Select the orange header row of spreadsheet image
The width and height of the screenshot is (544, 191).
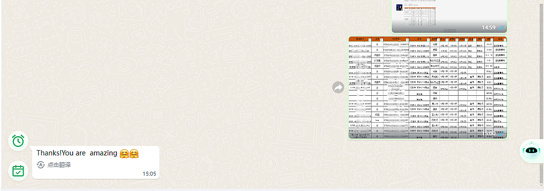[428, 39]
